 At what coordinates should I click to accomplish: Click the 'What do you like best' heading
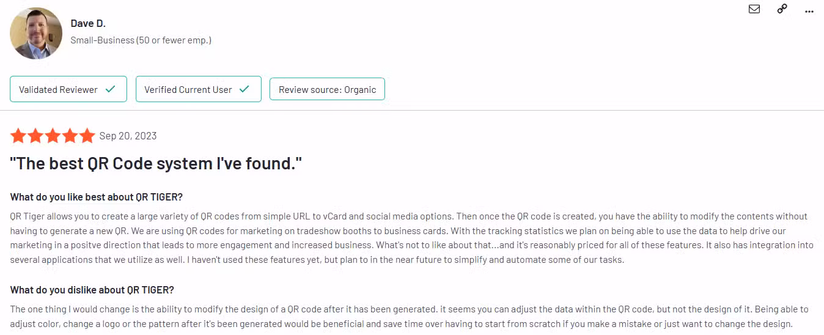pyautogui.click(x=97, y=197)
